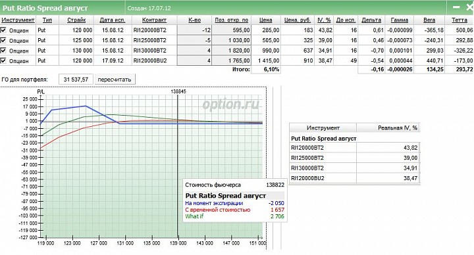The width and height of the screenshot is (474, 255).
Task: Sort by Контракт column header
Action: (154, 20)
